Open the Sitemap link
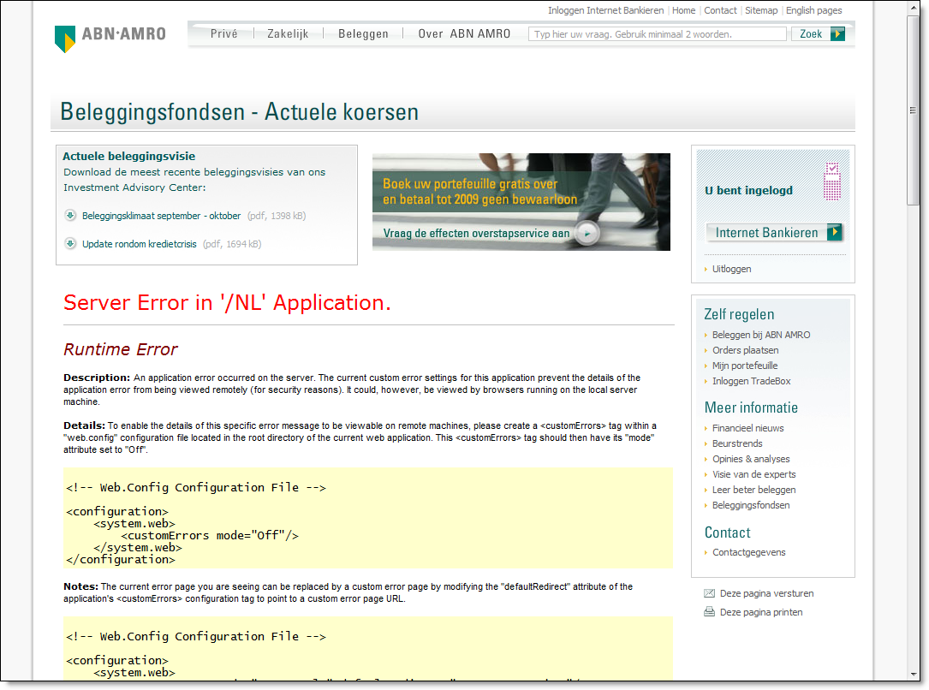The height and width of the screenshot is (690, 929). pos(761,10)
